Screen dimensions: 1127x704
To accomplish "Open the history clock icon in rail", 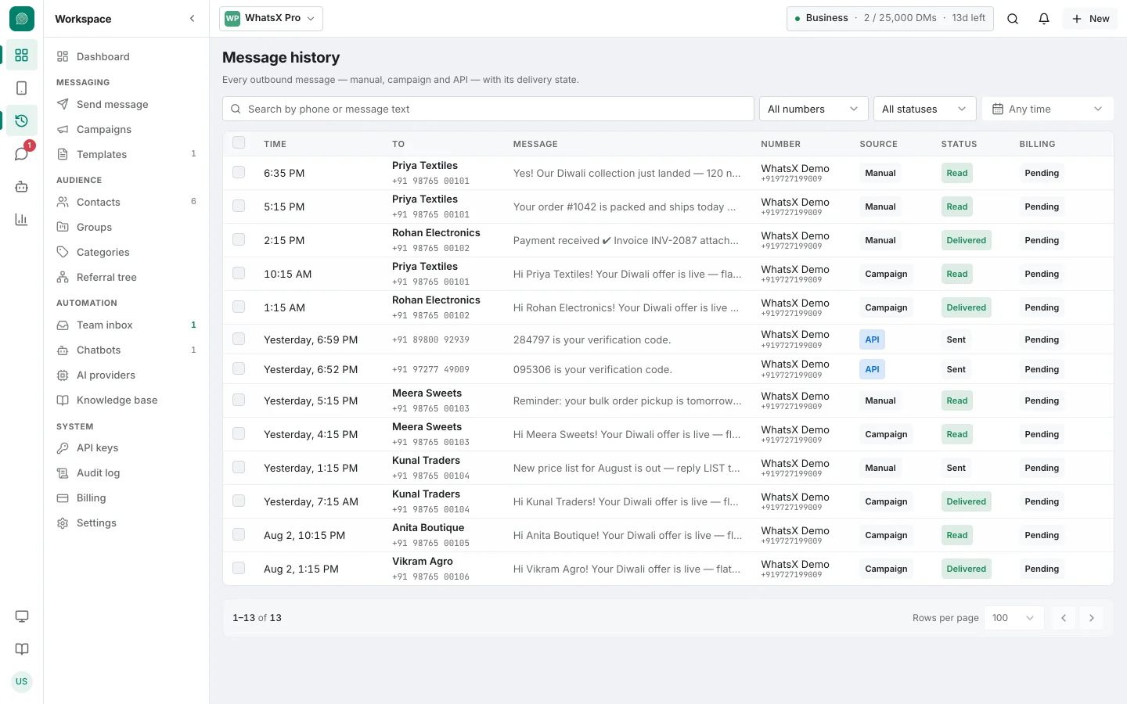I will point(21,120).
